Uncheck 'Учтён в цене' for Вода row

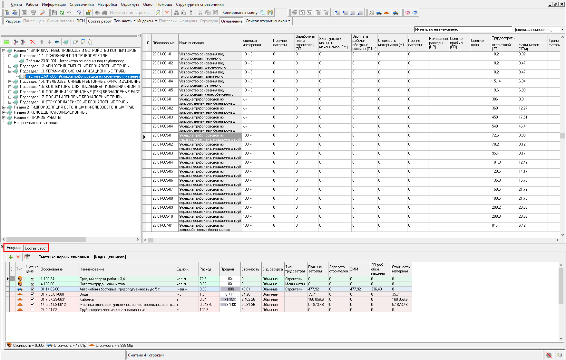[x=32, y=294]
